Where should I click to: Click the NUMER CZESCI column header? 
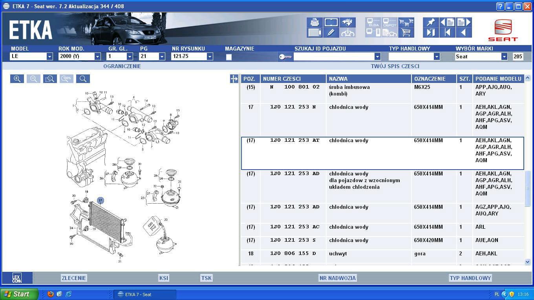(293, 79)
